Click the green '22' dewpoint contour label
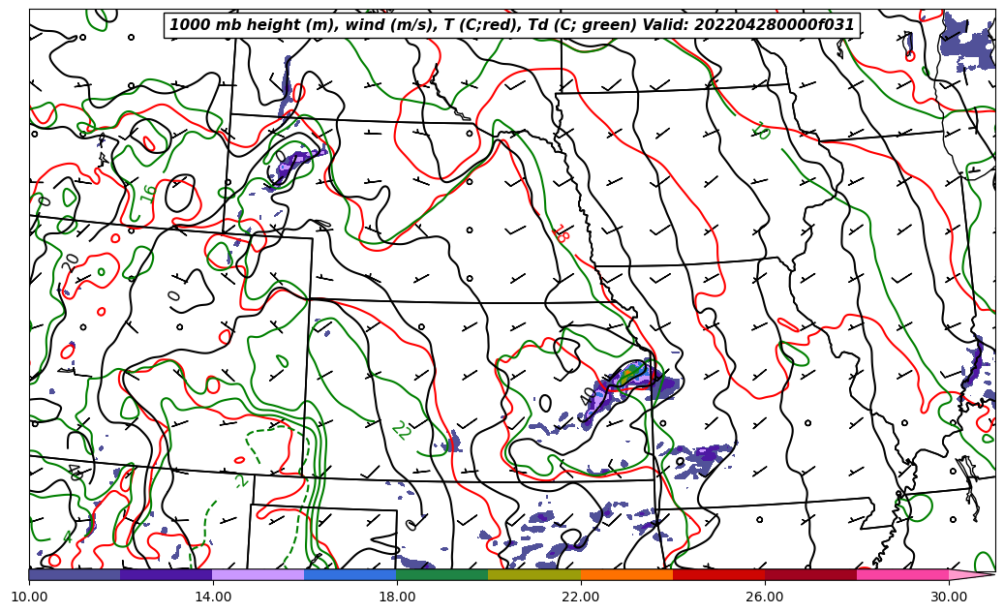This screenshot has width=1004, height=613. click(x=402, y=430)
